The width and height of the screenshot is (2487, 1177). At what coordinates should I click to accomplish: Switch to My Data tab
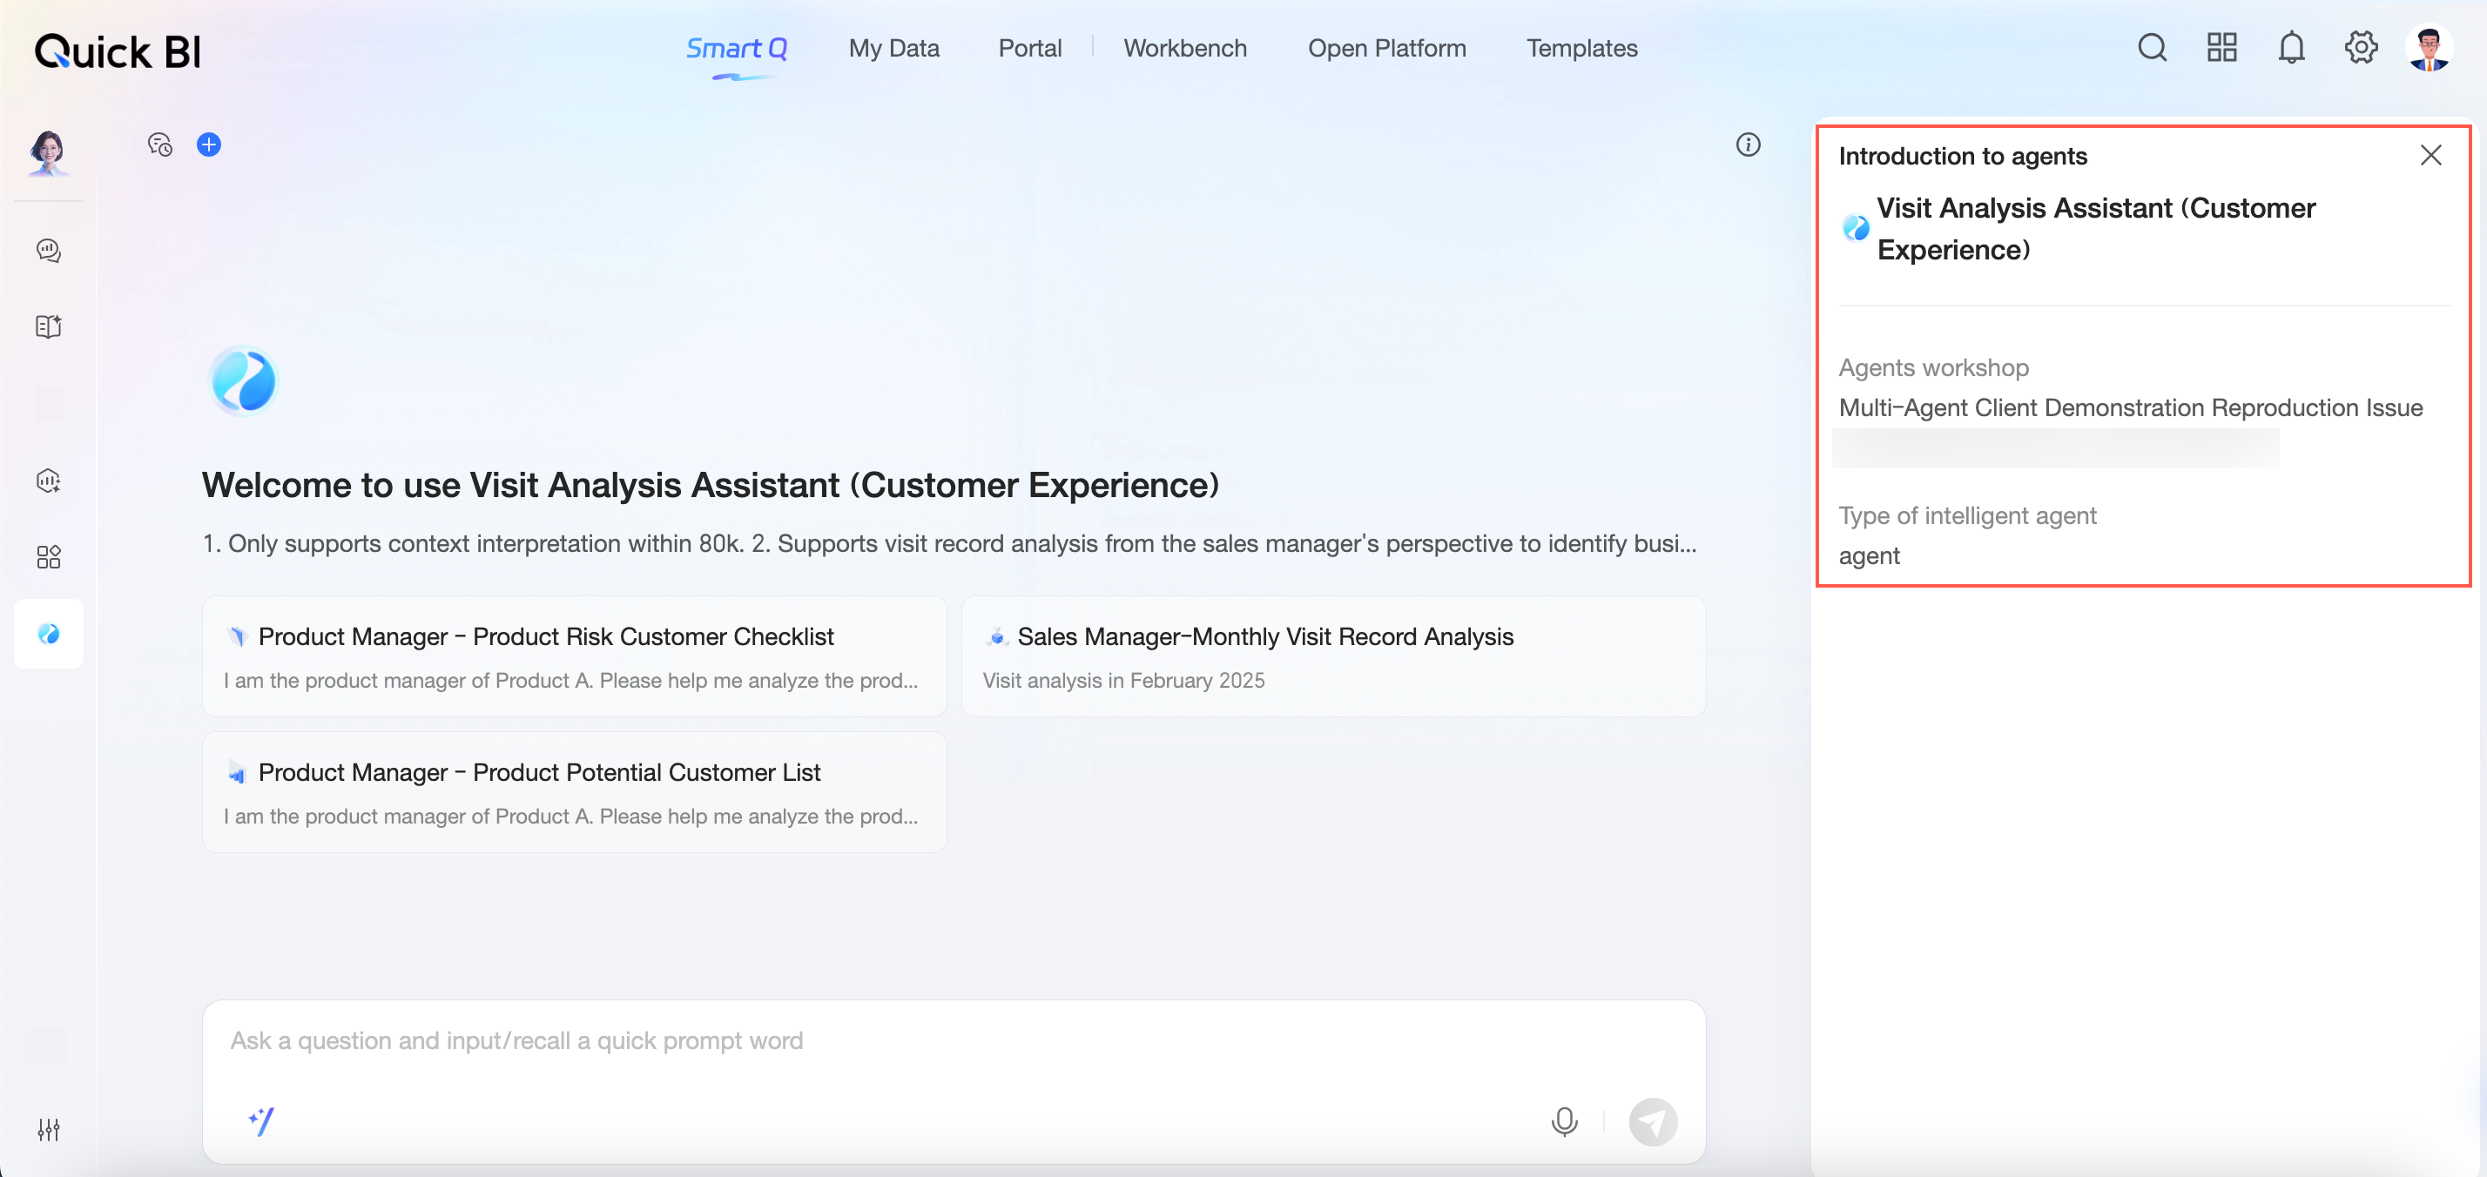tap(893, 48)
